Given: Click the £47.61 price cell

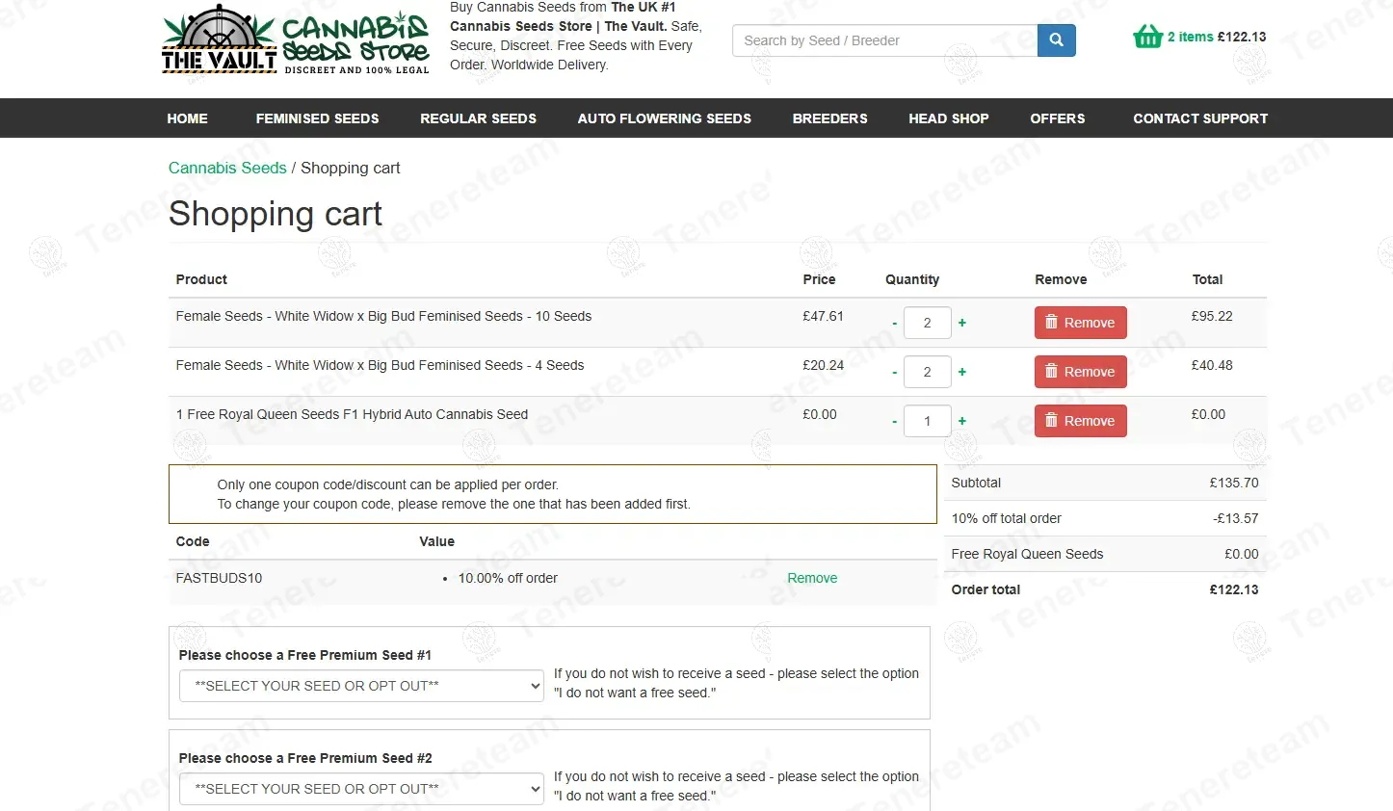Looking at the screenshot, I should pyautogui.click(x=823, y=316).
